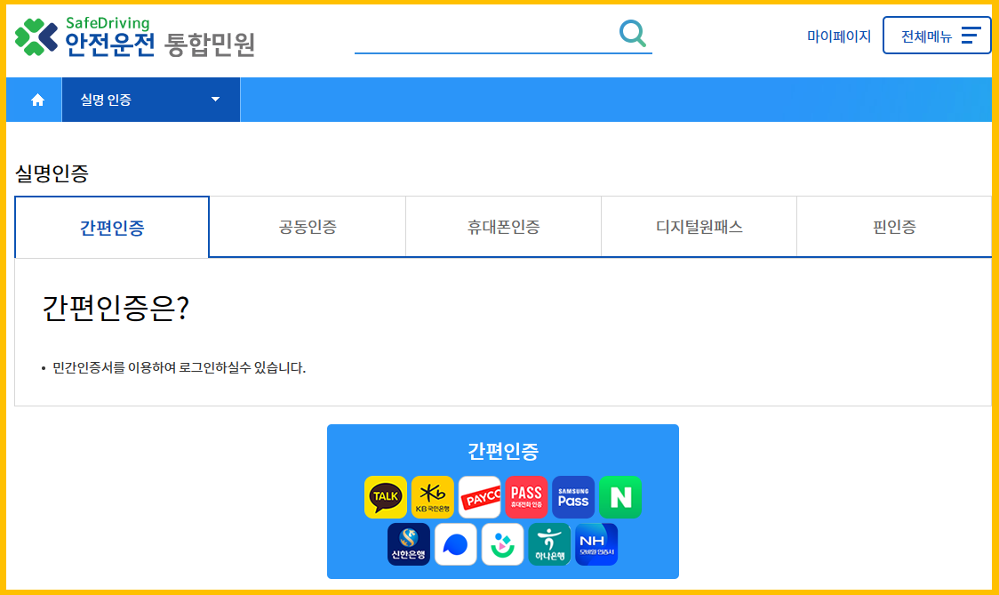Switch to the 휴대폰인증 tab
Viewport: 999px width, 595px height.
pyautogui.click(x=503, y=227)
